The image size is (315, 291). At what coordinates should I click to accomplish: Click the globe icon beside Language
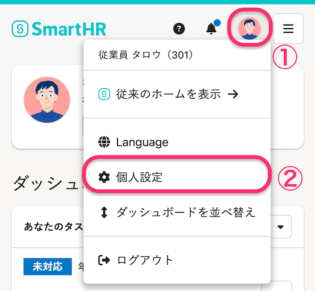(x=104, y=142)
